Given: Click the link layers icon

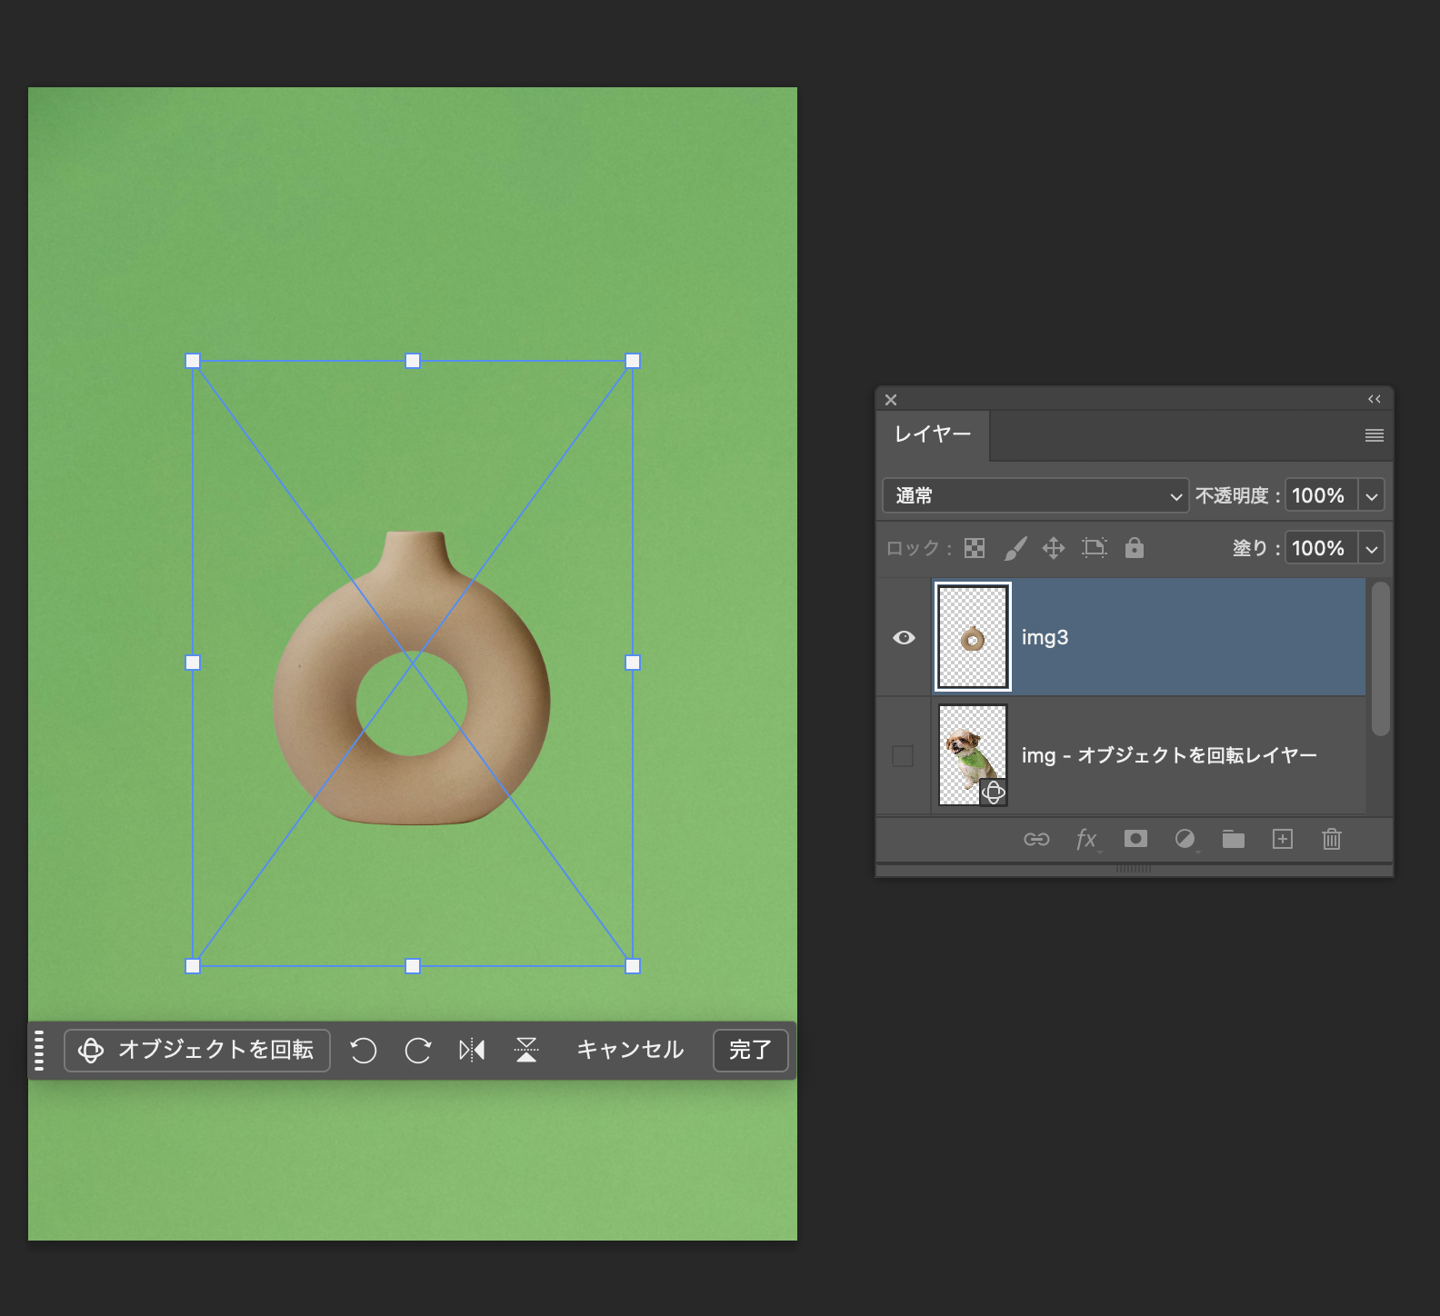Looking at the screenshot, I should (x=1036, y=839).
